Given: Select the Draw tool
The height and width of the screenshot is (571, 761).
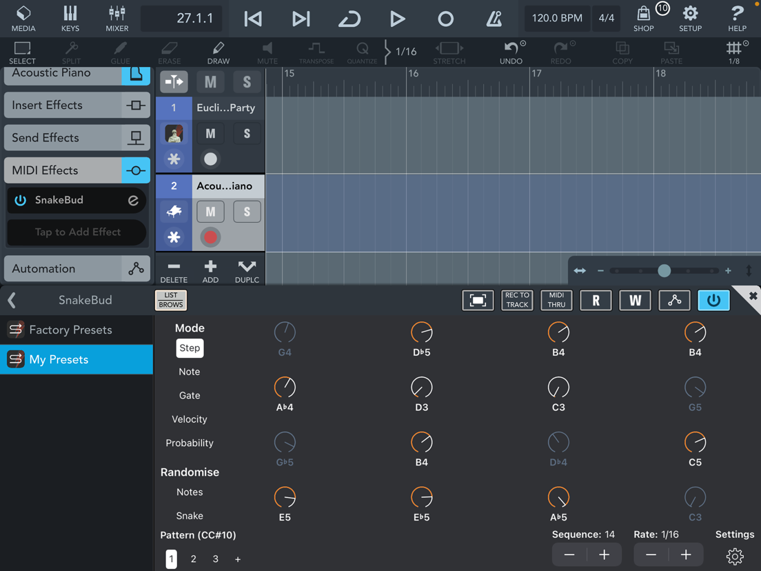Looking at the screenshot, I should [x=218, y=52].
